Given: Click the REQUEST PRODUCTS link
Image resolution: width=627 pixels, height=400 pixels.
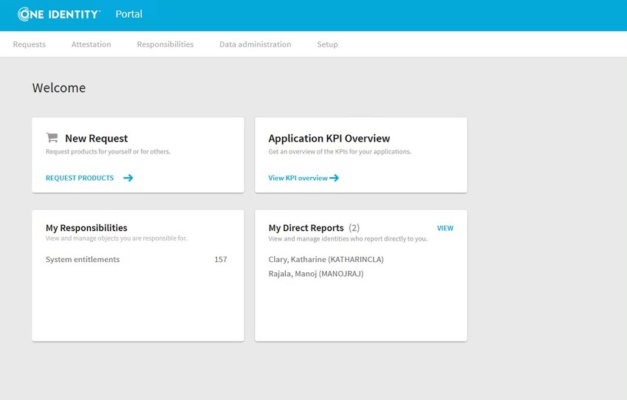Looking at the screenshot, I should pyautogui.click(x=80, y=178).
